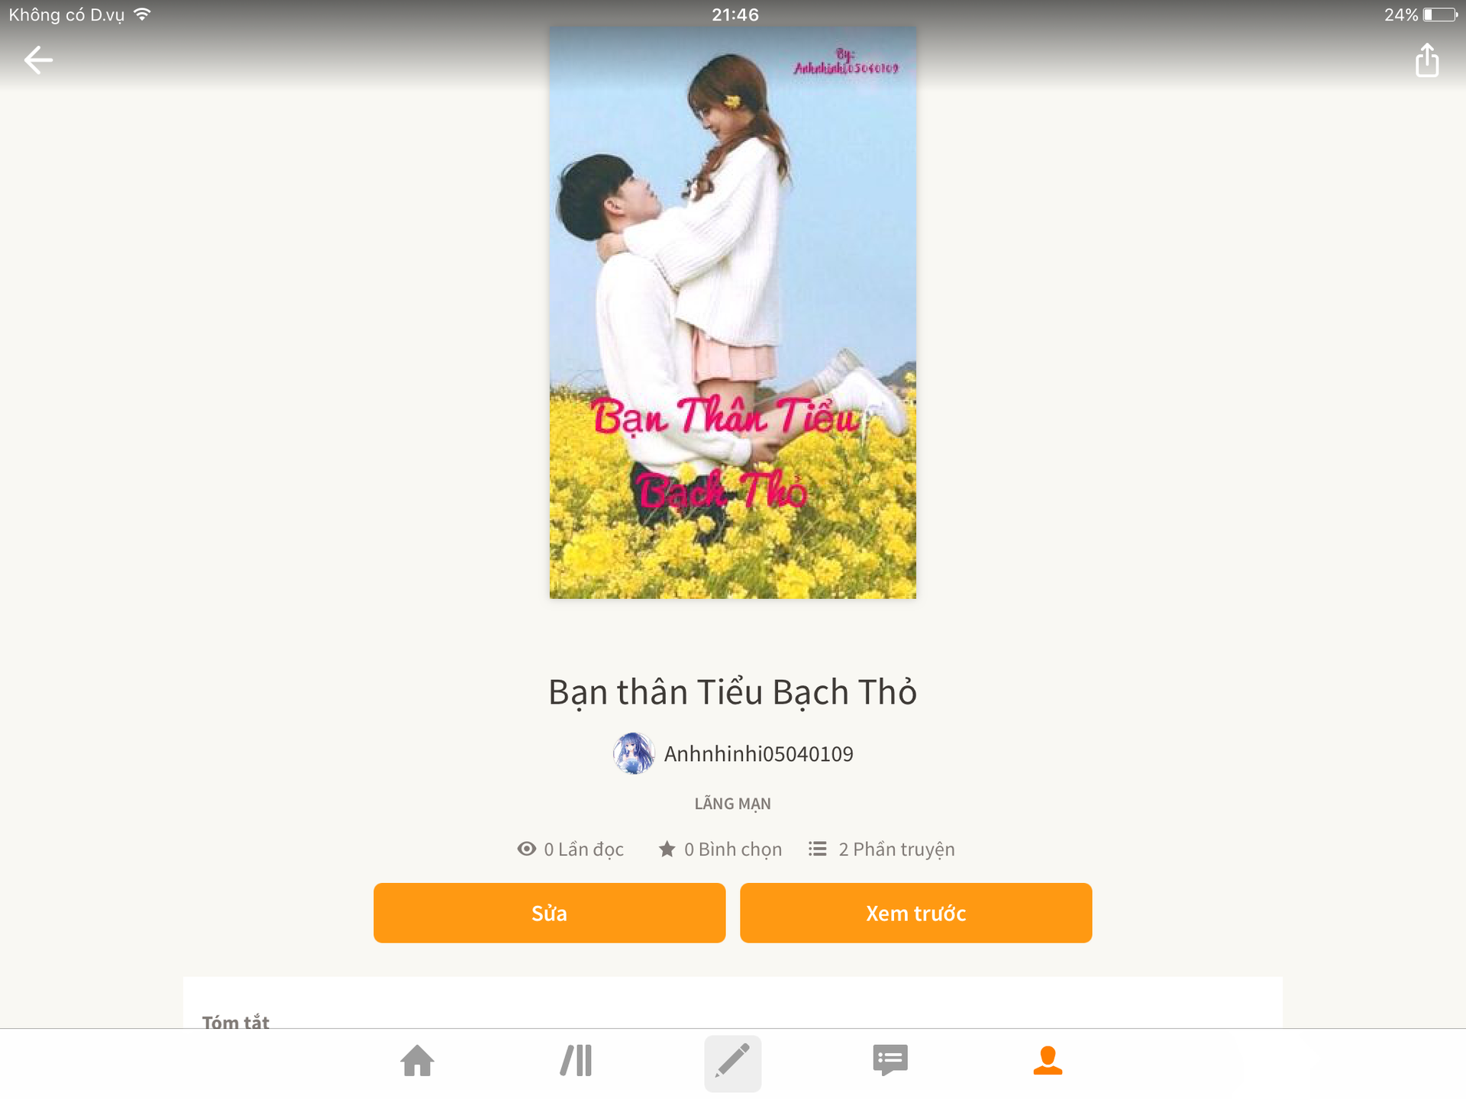Open the messages chat bubble icon
This screenshot has width=1466, height=1099.
pos(890,1061)
